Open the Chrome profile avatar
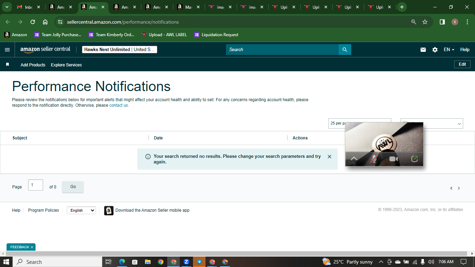This screenshot has width=475, height=267. click(455, 22)
